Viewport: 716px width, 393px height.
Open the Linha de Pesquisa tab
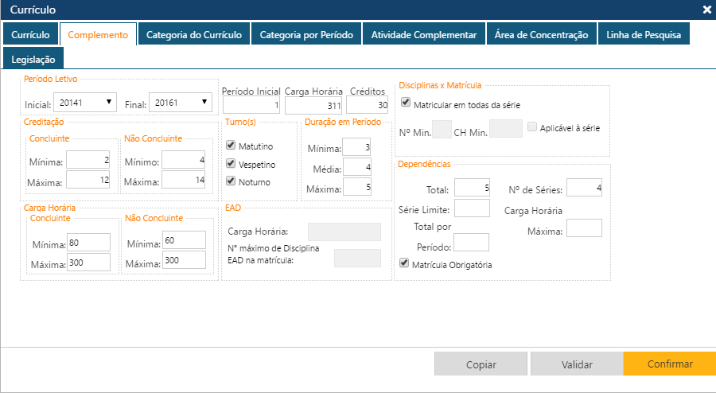pyautogui.click(x=643, y=35)
